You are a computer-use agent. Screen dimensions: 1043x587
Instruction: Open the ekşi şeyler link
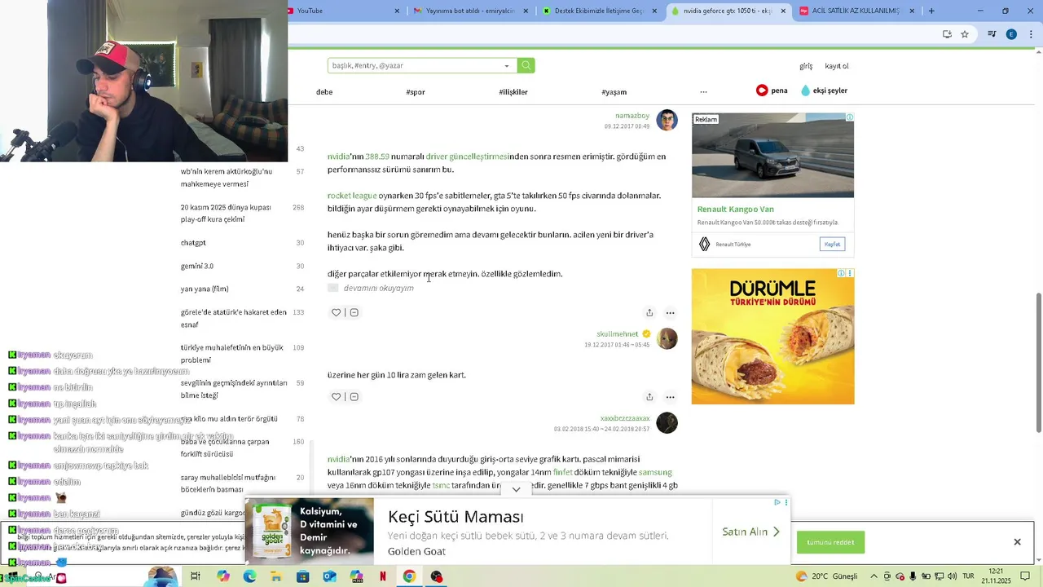(824, 90)
